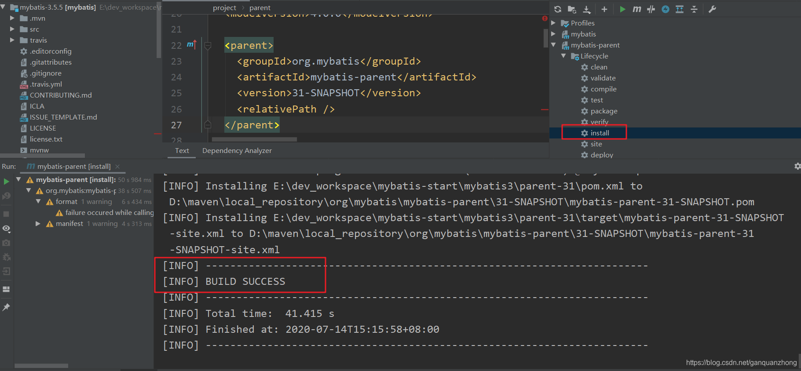Click Maven gutter icon on line 22

pos(191,45)
